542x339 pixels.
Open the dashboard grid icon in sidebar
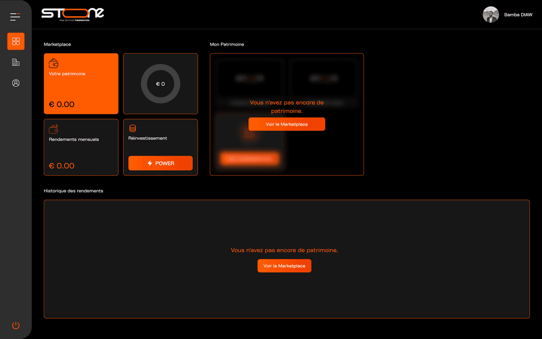click(x=16, y=41)
